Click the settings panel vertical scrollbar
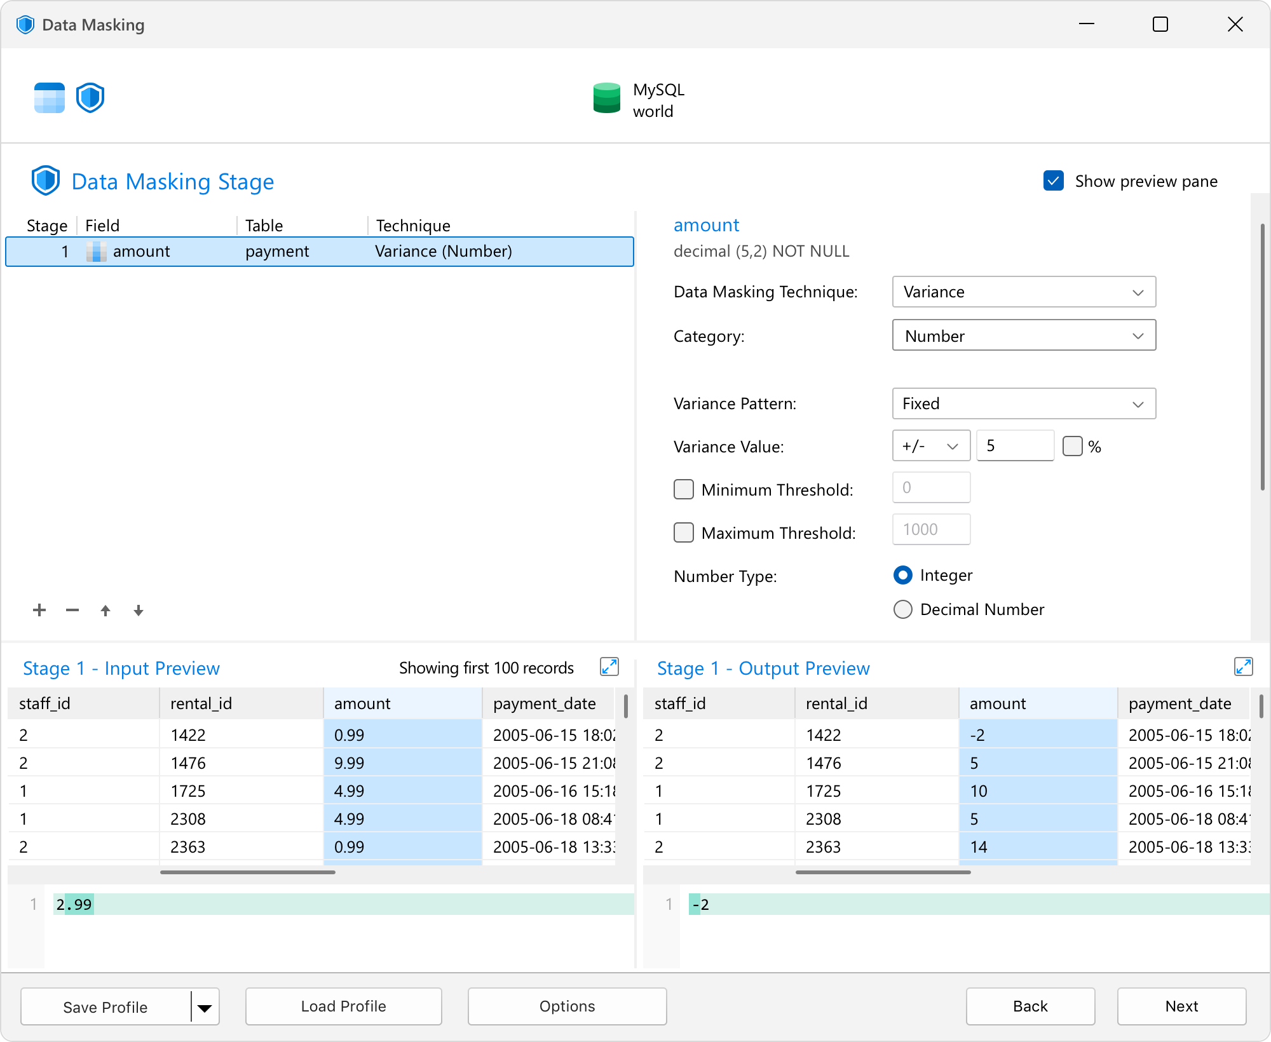The image size is (1271, 1042). pyautogui.click(x=1262, y=357)
